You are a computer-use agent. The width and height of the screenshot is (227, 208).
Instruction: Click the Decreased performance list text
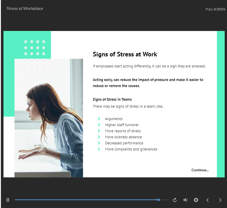[124, 143]
